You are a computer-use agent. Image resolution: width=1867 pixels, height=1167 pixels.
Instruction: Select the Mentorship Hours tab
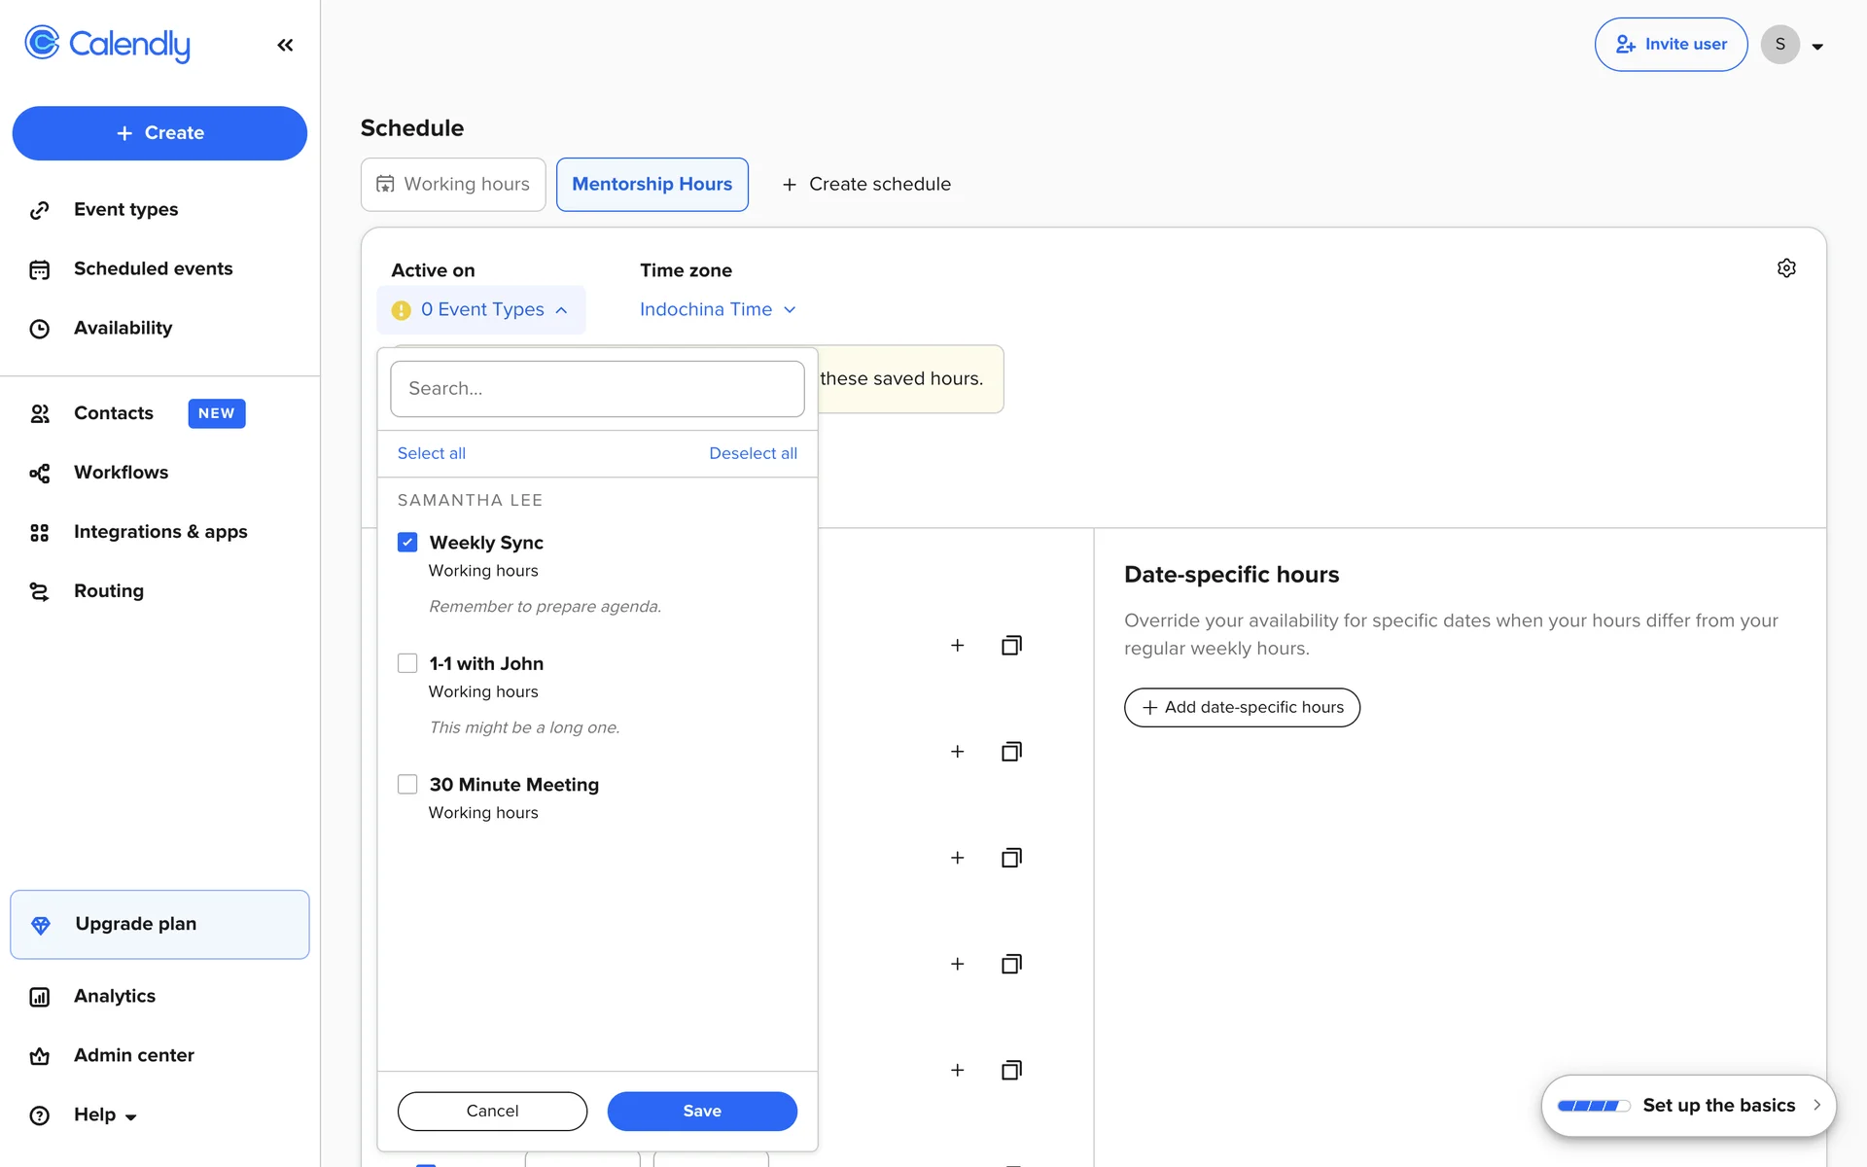point(652,185)
